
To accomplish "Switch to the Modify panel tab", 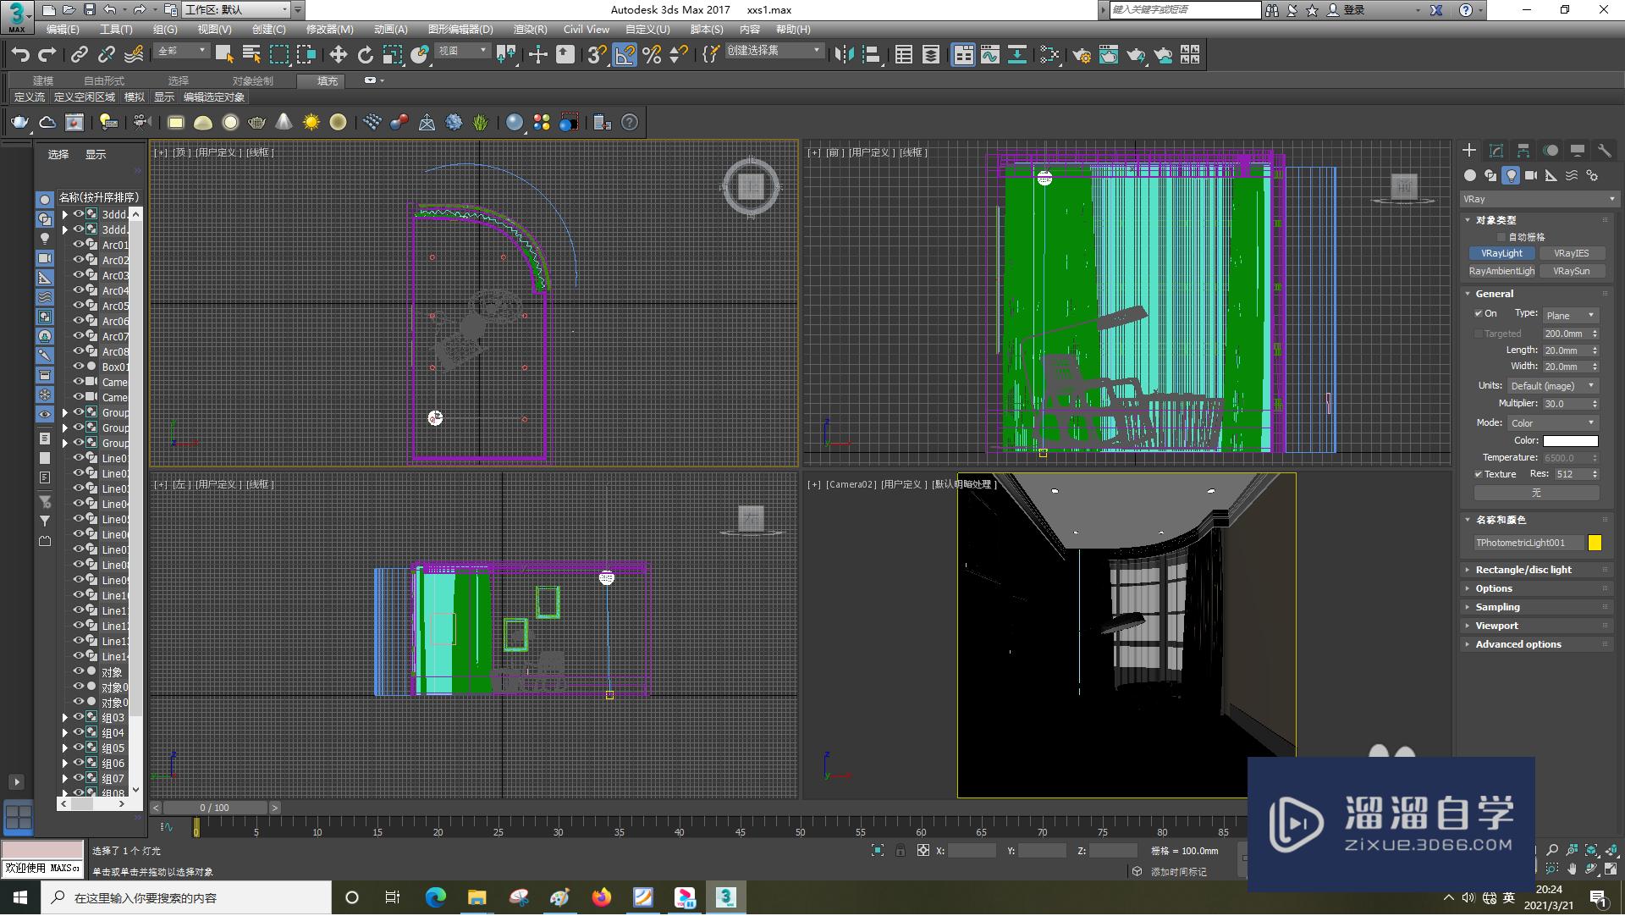I will (x=1496, y=150).
